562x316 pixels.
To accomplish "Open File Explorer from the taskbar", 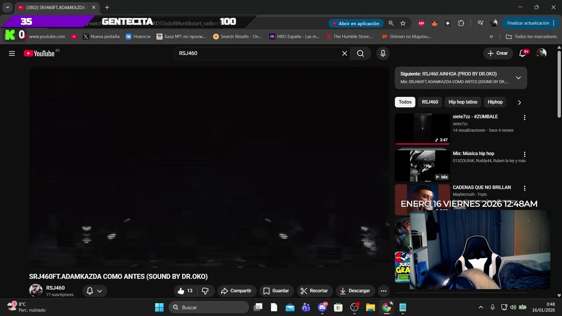I will pos(370,307).
